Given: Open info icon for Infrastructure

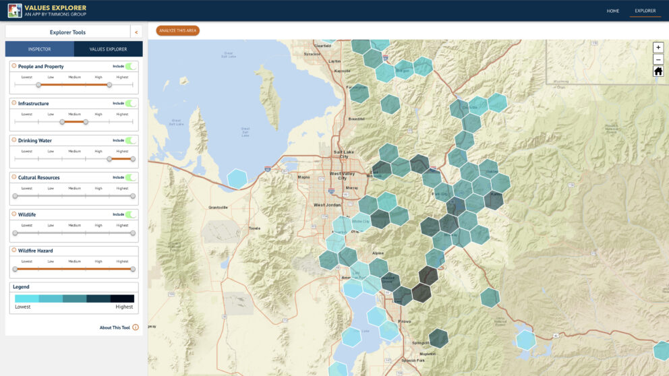Looking at the screenshot, I should [14, 103].
